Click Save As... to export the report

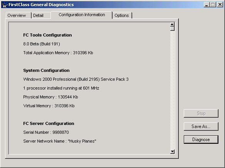coord(201,126)
